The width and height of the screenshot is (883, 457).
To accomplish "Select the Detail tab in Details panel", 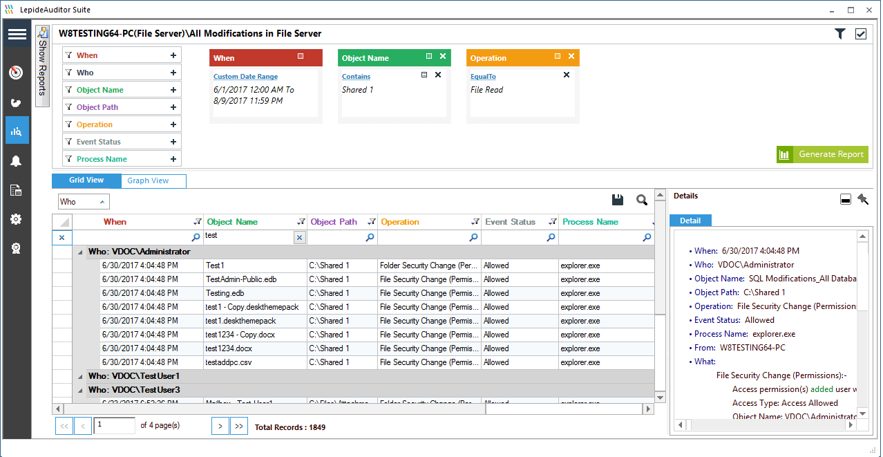I will coord(690,221).
